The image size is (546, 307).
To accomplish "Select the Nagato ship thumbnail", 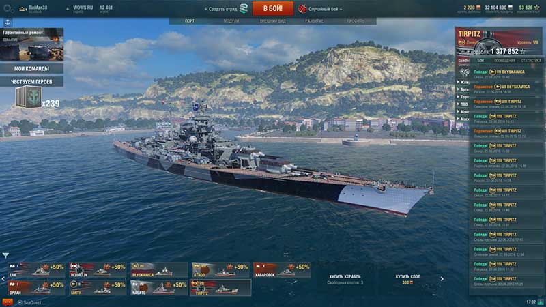I will tap(159, 287).
